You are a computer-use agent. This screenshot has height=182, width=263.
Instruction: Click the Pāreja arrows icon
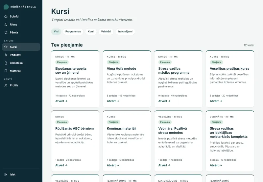(x=6, y=32)
